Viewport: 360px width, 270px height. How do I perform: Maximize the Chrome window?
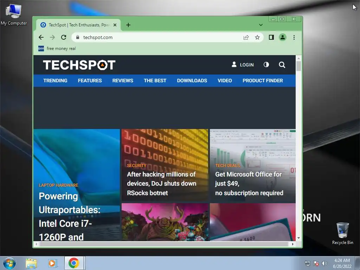(x=282, y=19)
